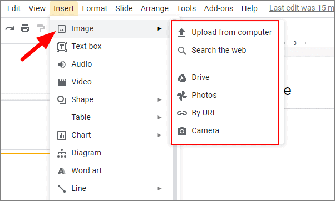The height and width of the screenshot is (201, 335).
Task: Click the By URL link icon
Action: point(182,113)
